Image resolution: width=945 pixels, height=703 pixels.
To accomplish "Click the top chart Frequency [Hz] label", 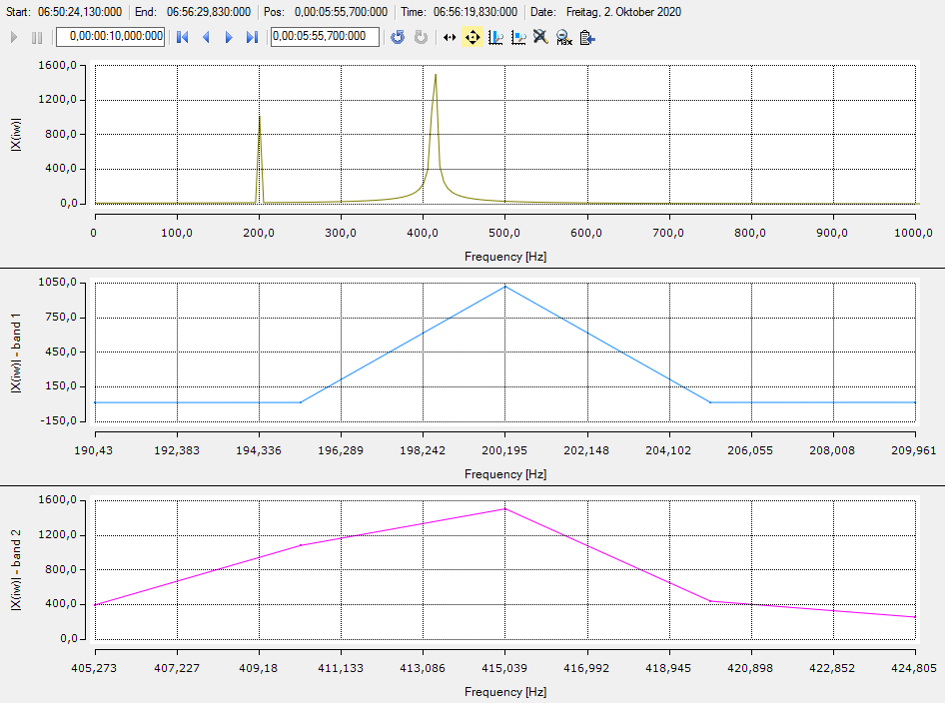I will click(x=505, y=257).
